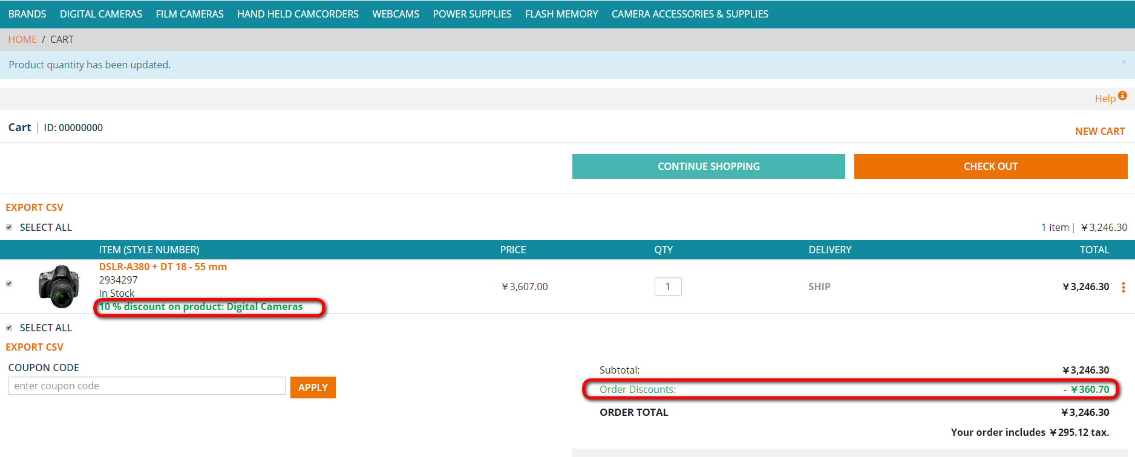Screen dimensions: 1135x457
Task: Open the BRANDS menu
Action: pyautogui.click(x=27, y=14)
